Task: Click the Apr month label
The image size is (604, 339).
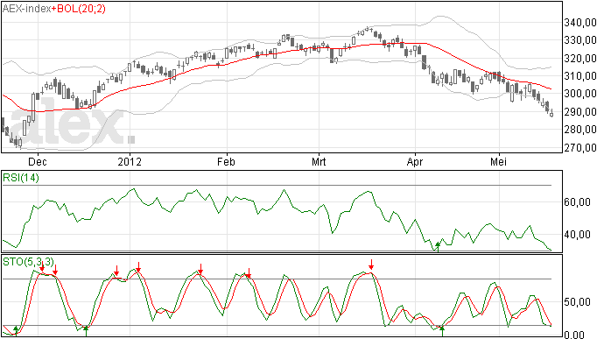Action: coord(415,161)
